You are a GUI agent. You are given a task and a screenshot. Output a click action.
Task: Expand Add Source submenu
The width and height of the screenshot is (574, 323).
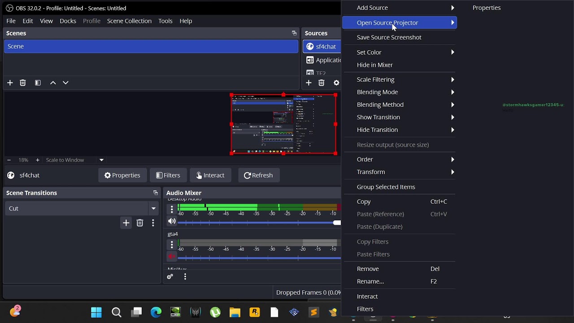click(399, 8)
